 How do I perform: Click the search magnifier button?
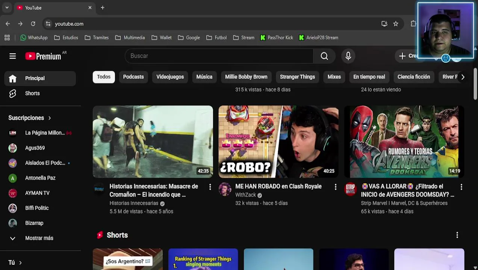324,56
